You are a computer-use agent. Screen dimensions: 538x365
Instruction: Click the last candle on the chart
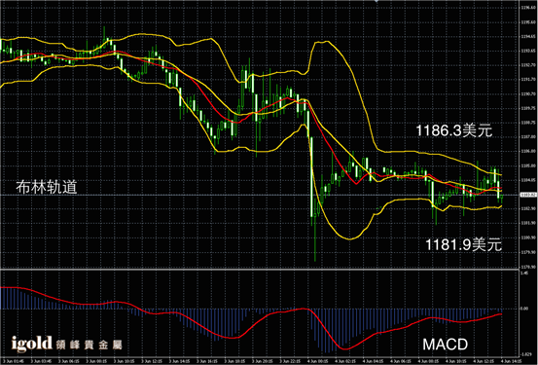502,198
